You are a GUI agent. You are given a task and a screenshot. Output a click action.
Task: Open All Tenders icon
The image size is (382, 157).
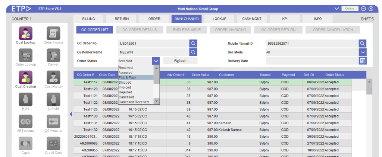coord(26,122)
